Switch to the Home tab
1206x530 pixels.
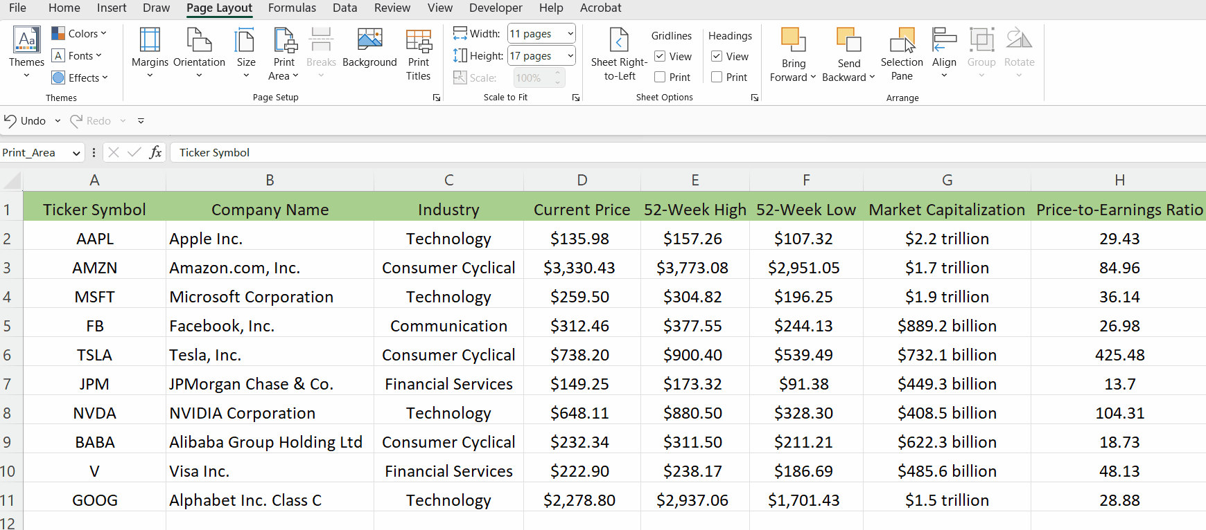[64, 8]
